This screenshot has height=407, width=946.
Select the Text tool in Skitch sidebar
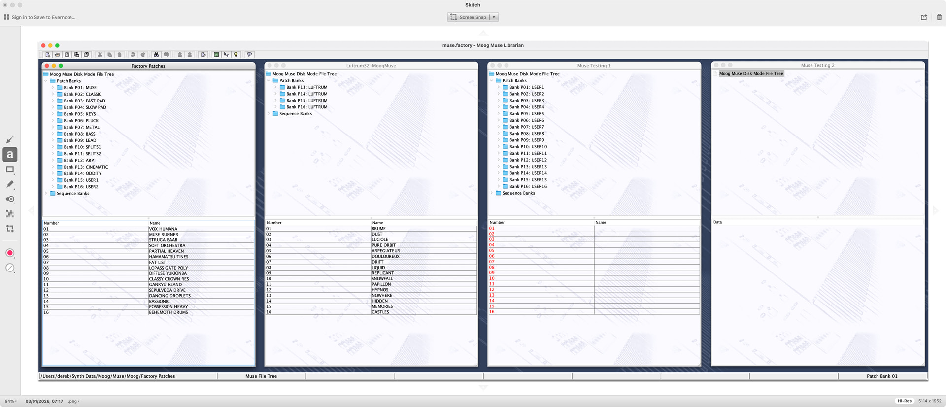pos(10,155)
